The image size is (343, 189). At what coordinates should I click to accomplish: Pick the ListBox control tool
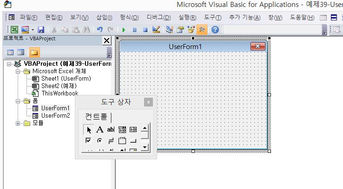click(133, 130)
